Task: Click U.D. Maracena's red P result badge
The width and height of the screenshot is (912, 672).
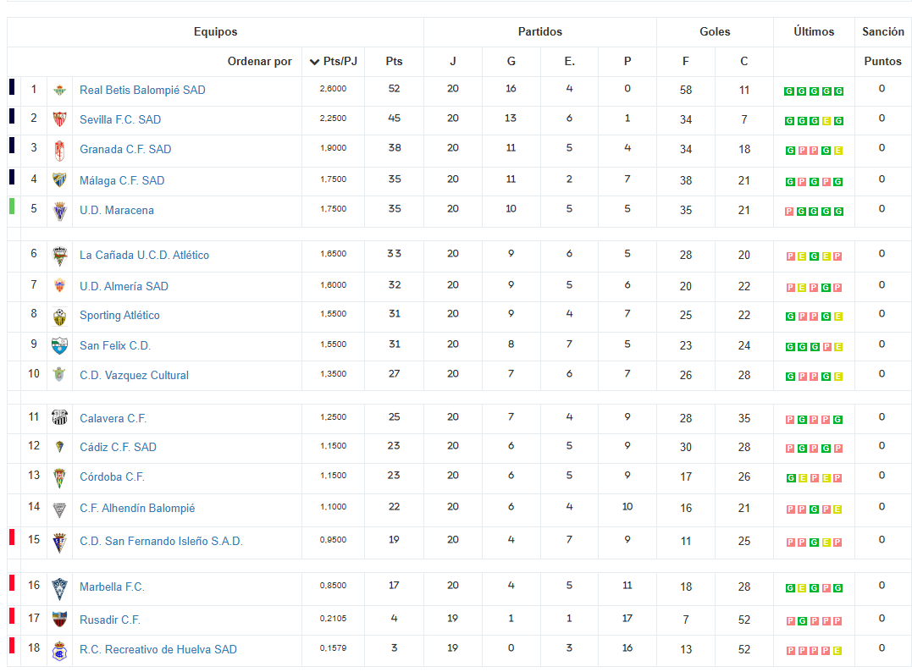Action: click(x=789, y=212)
